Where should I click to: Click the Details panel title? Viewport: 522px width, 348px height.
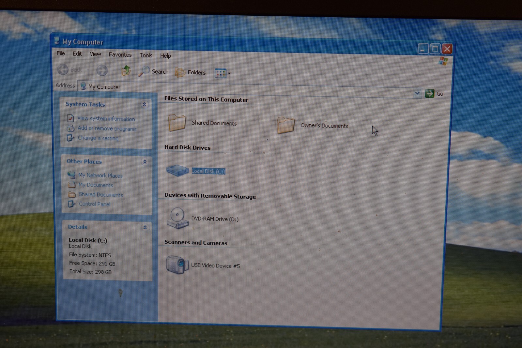click(x=77, y=227)
